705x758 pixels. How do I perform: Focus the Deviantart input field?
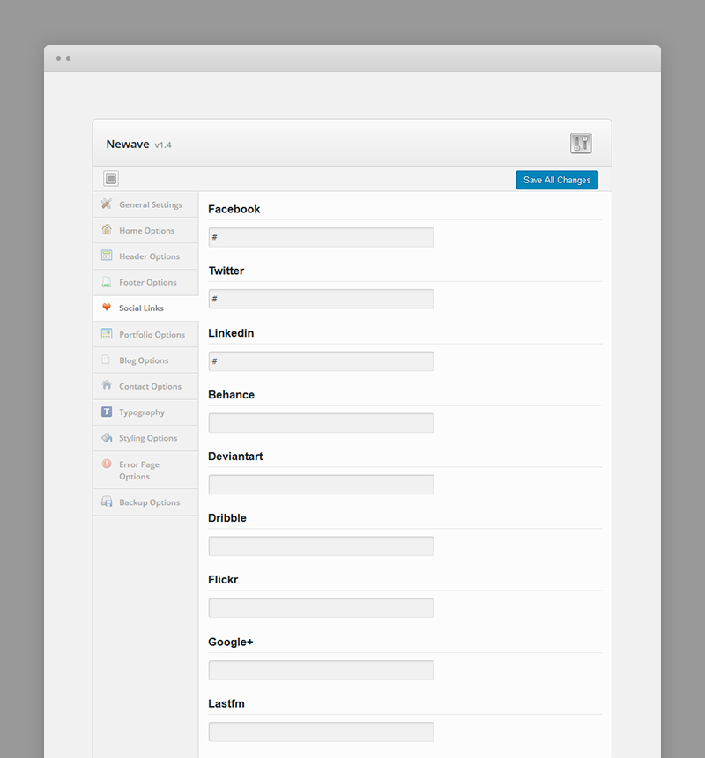point(321,485)
